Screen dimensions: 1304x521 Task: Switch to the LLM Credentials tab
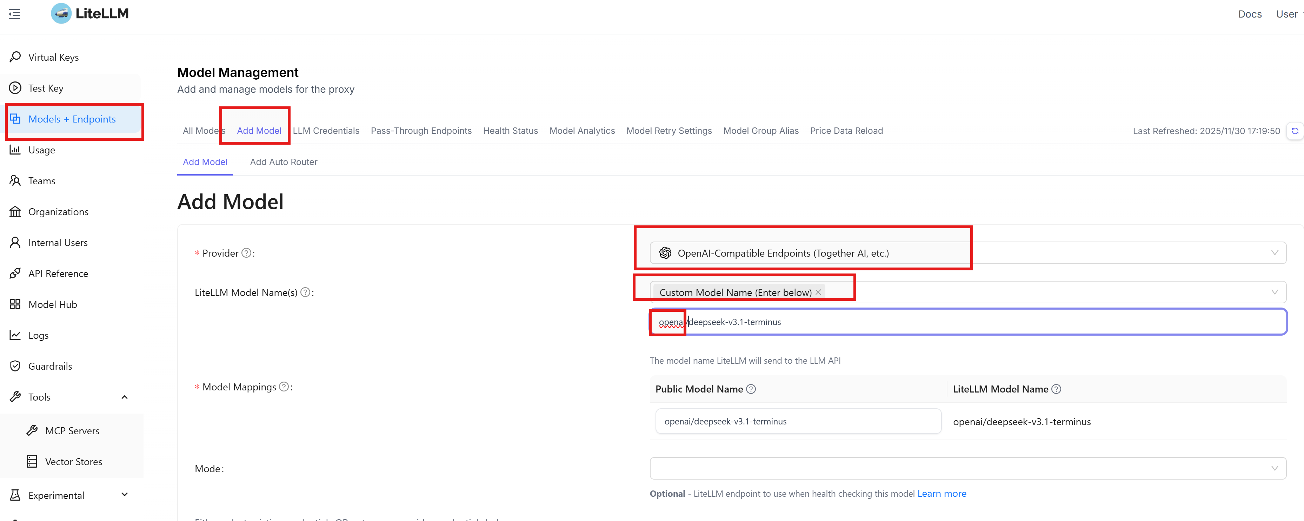tap(326, 131)
